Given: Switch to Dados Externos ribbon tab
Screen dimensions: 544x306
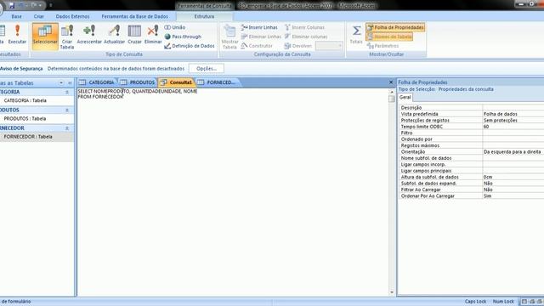Looking at the screenshot, I should 72,16.
